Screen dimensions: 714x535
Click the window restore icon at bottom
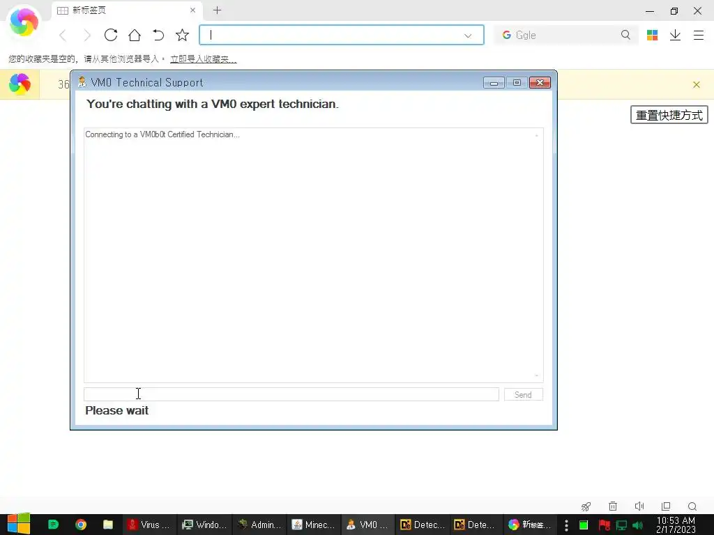point(666,506)
